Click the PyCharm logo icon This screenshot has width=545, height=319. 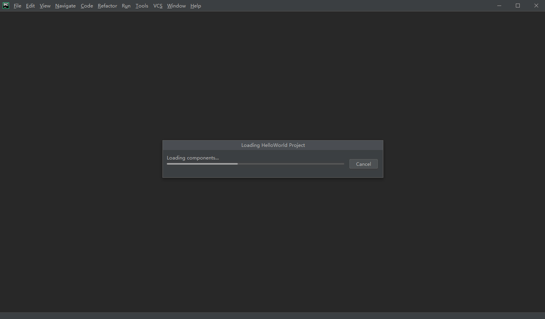tap(6, 6)
